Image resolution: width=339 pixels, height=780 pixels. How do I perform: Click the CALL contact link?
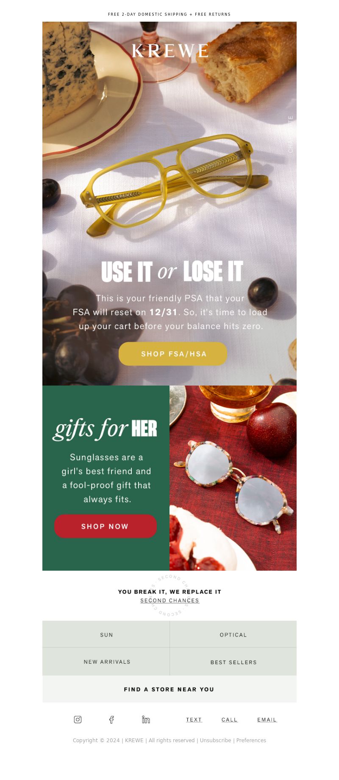230,720
